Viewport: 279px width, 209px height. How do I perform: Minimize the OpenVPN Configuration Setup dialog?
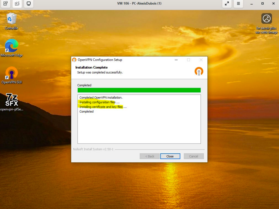[x=176, y=60]
